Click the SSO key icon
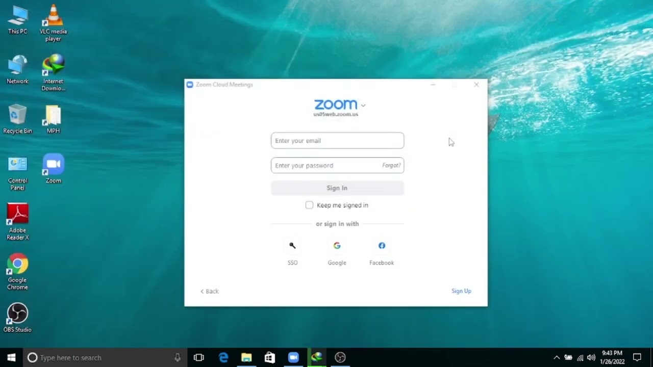This screenshot has width=653, height=367. coord(292,246)
